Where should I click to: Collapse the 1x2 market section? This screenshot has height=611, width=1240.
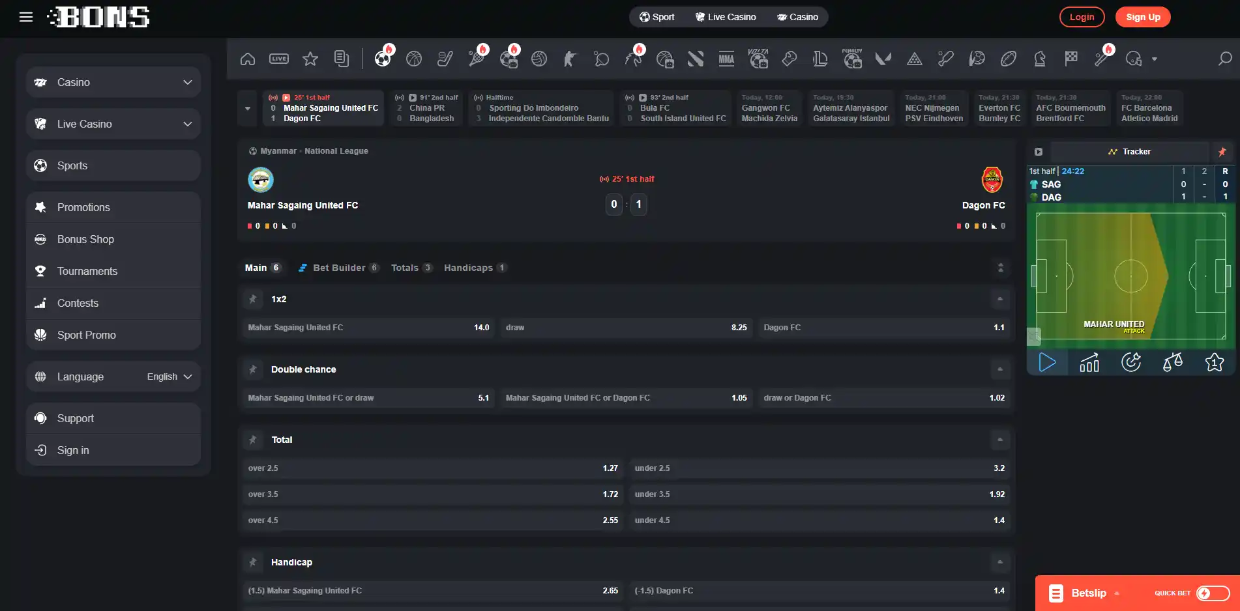click(999, 299)
